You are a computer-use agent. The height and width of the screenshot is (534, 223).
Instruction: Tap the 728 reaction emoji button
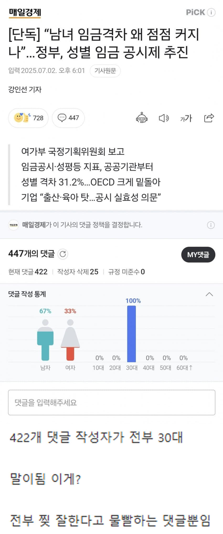pos(28,118)
